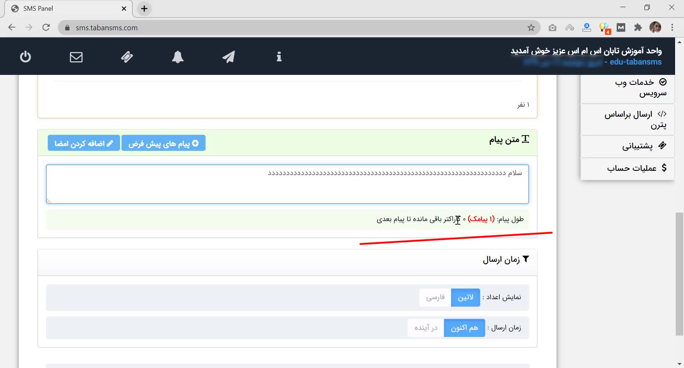Open the lightbulb extension with badge
Image resolution: width=684 pixels, height=368 pixels.
605,28
